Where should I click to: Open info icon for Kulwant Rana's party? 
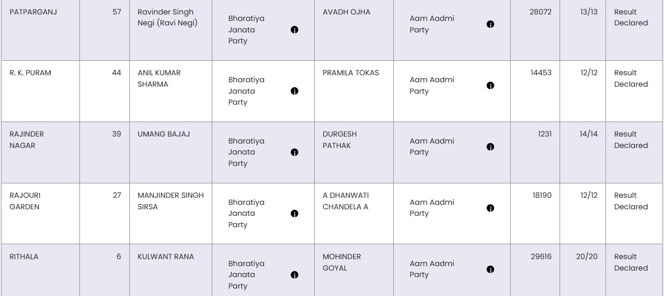click(295, 275)
